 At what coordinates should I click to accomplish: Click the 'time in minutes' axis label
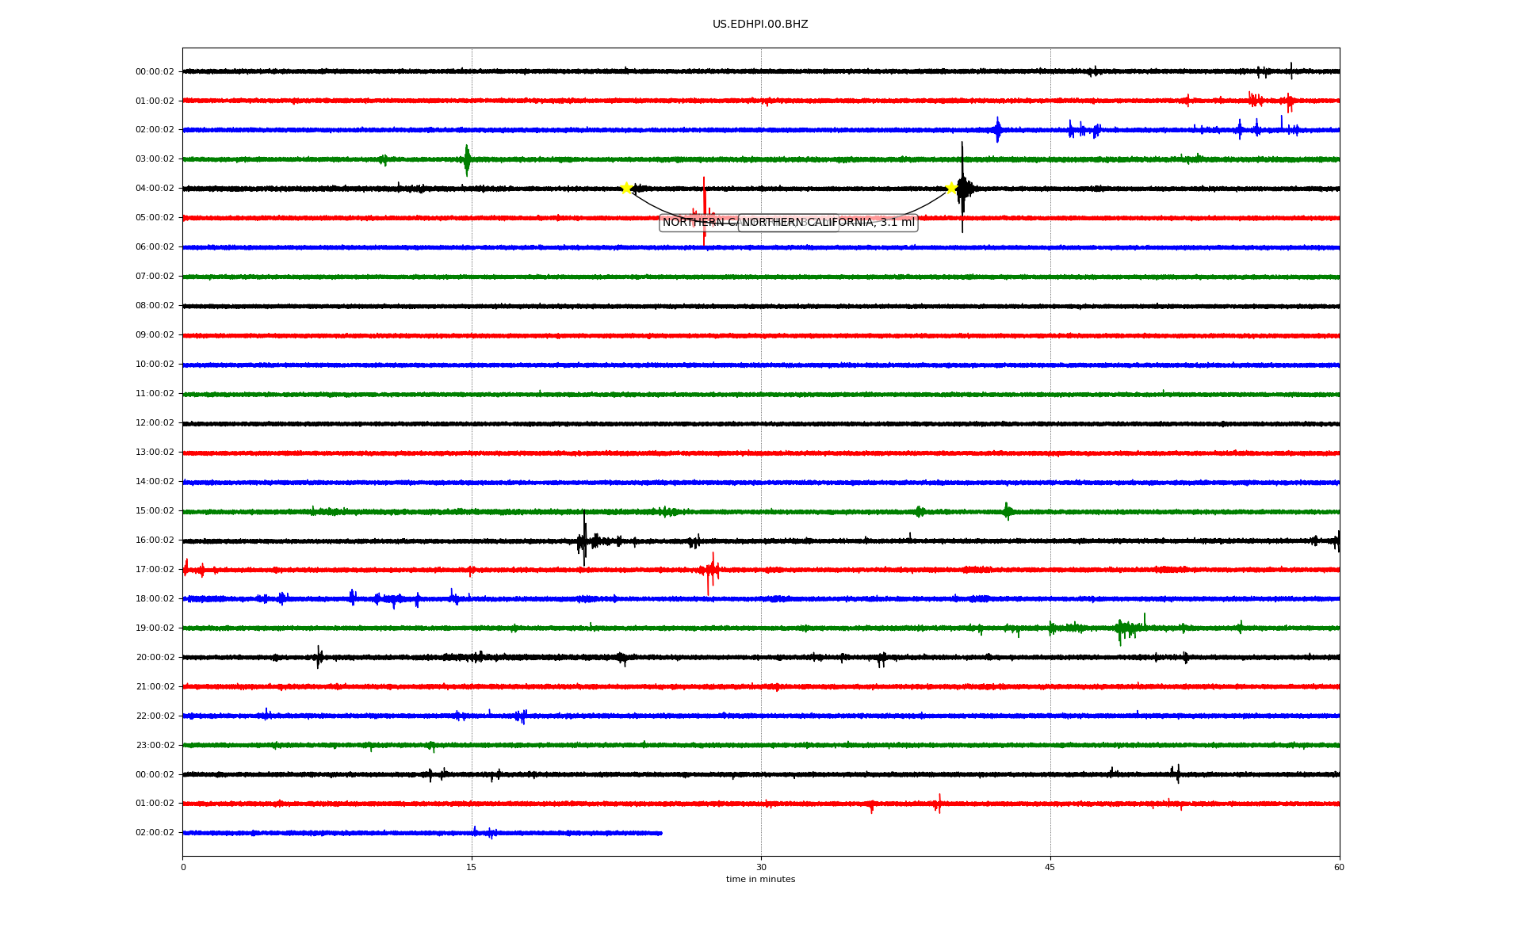click(760, 879)
